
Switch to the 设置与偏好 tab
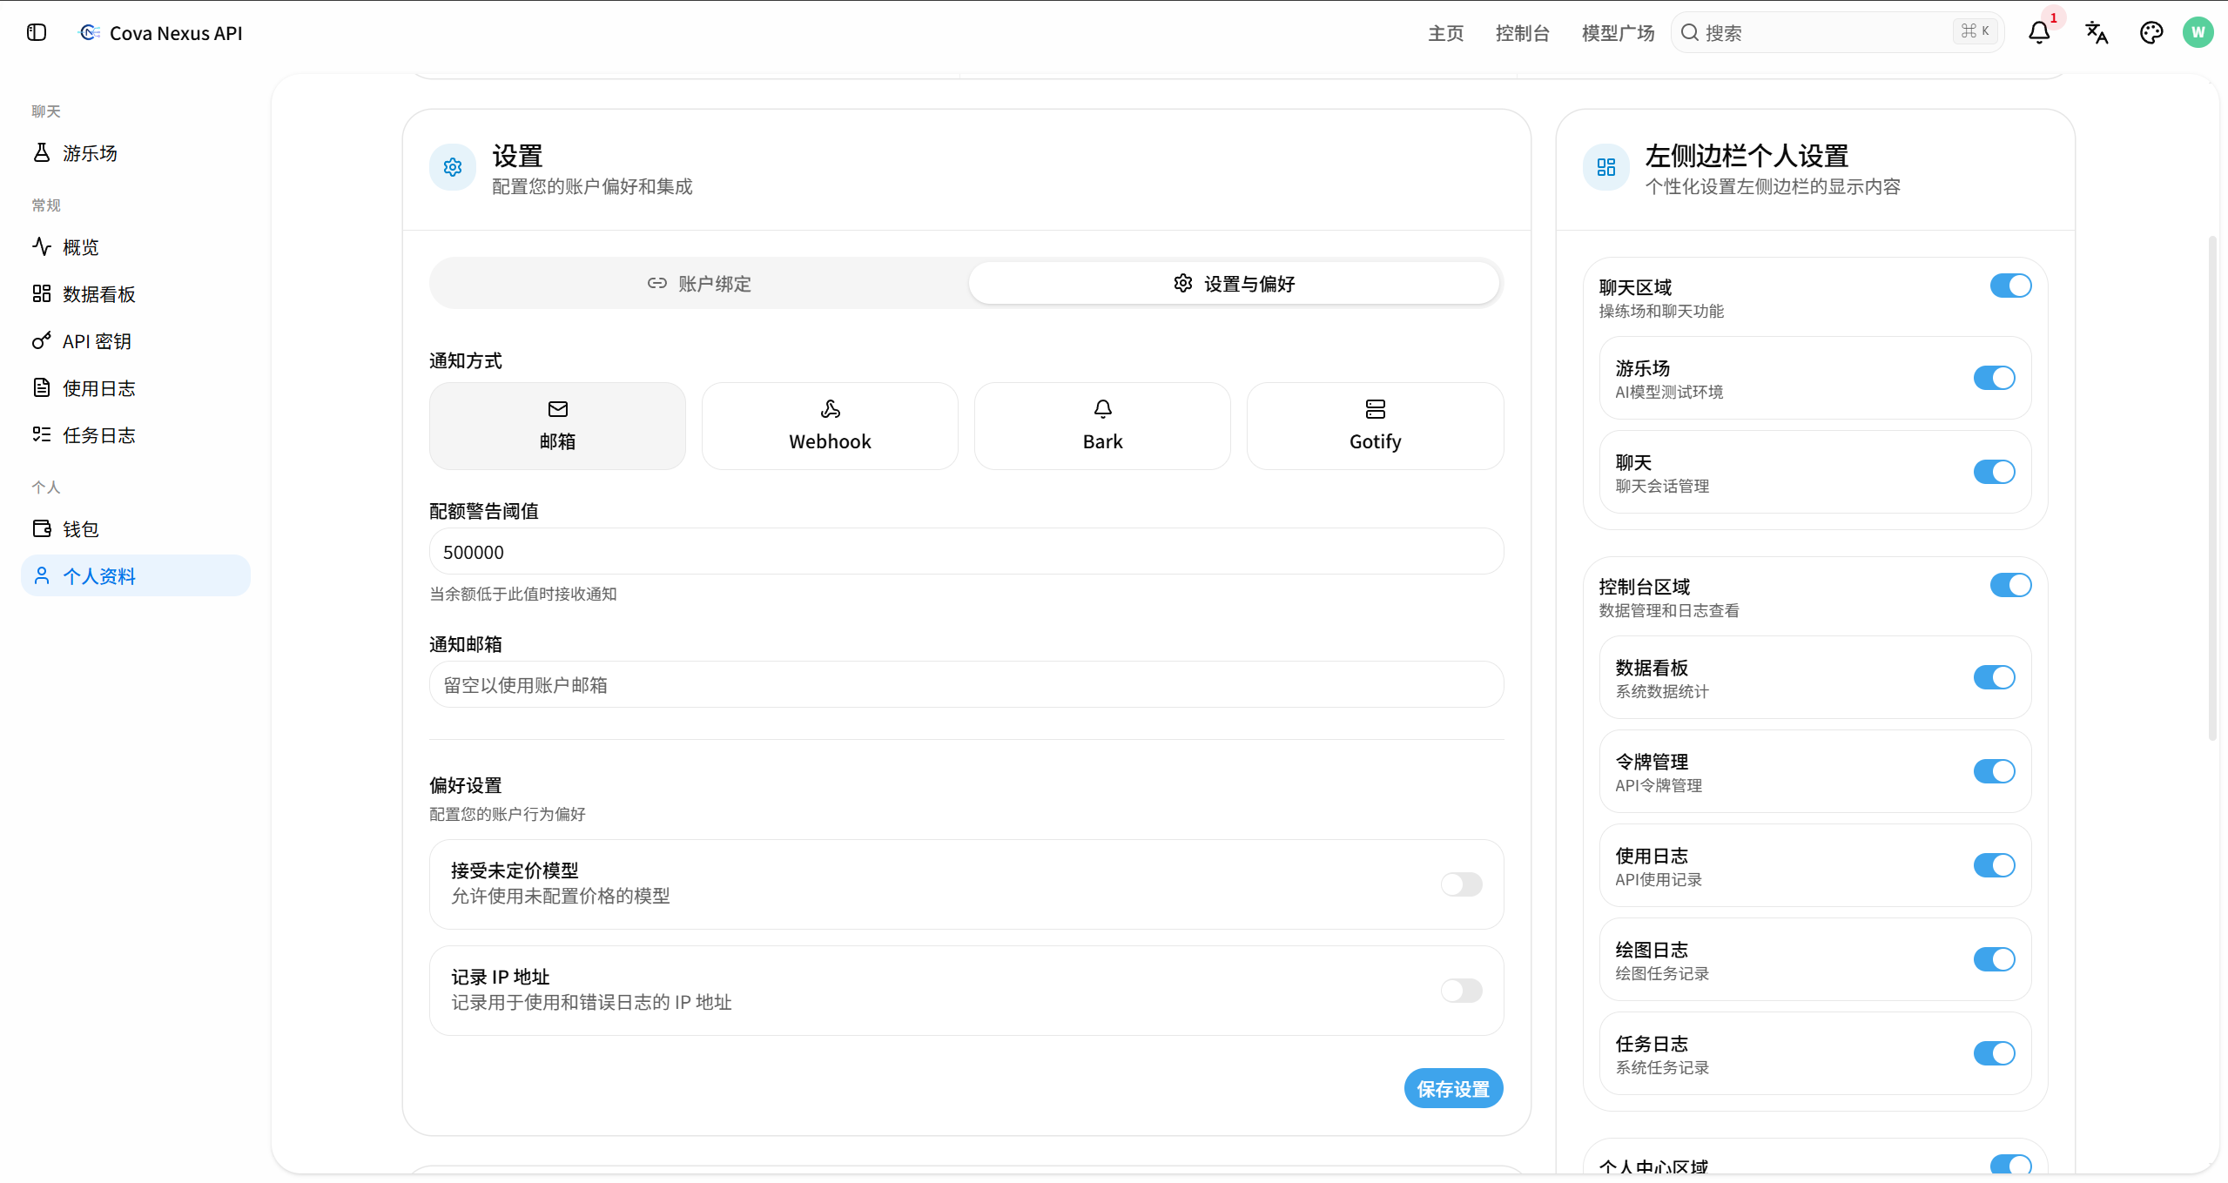[1234, 283]
